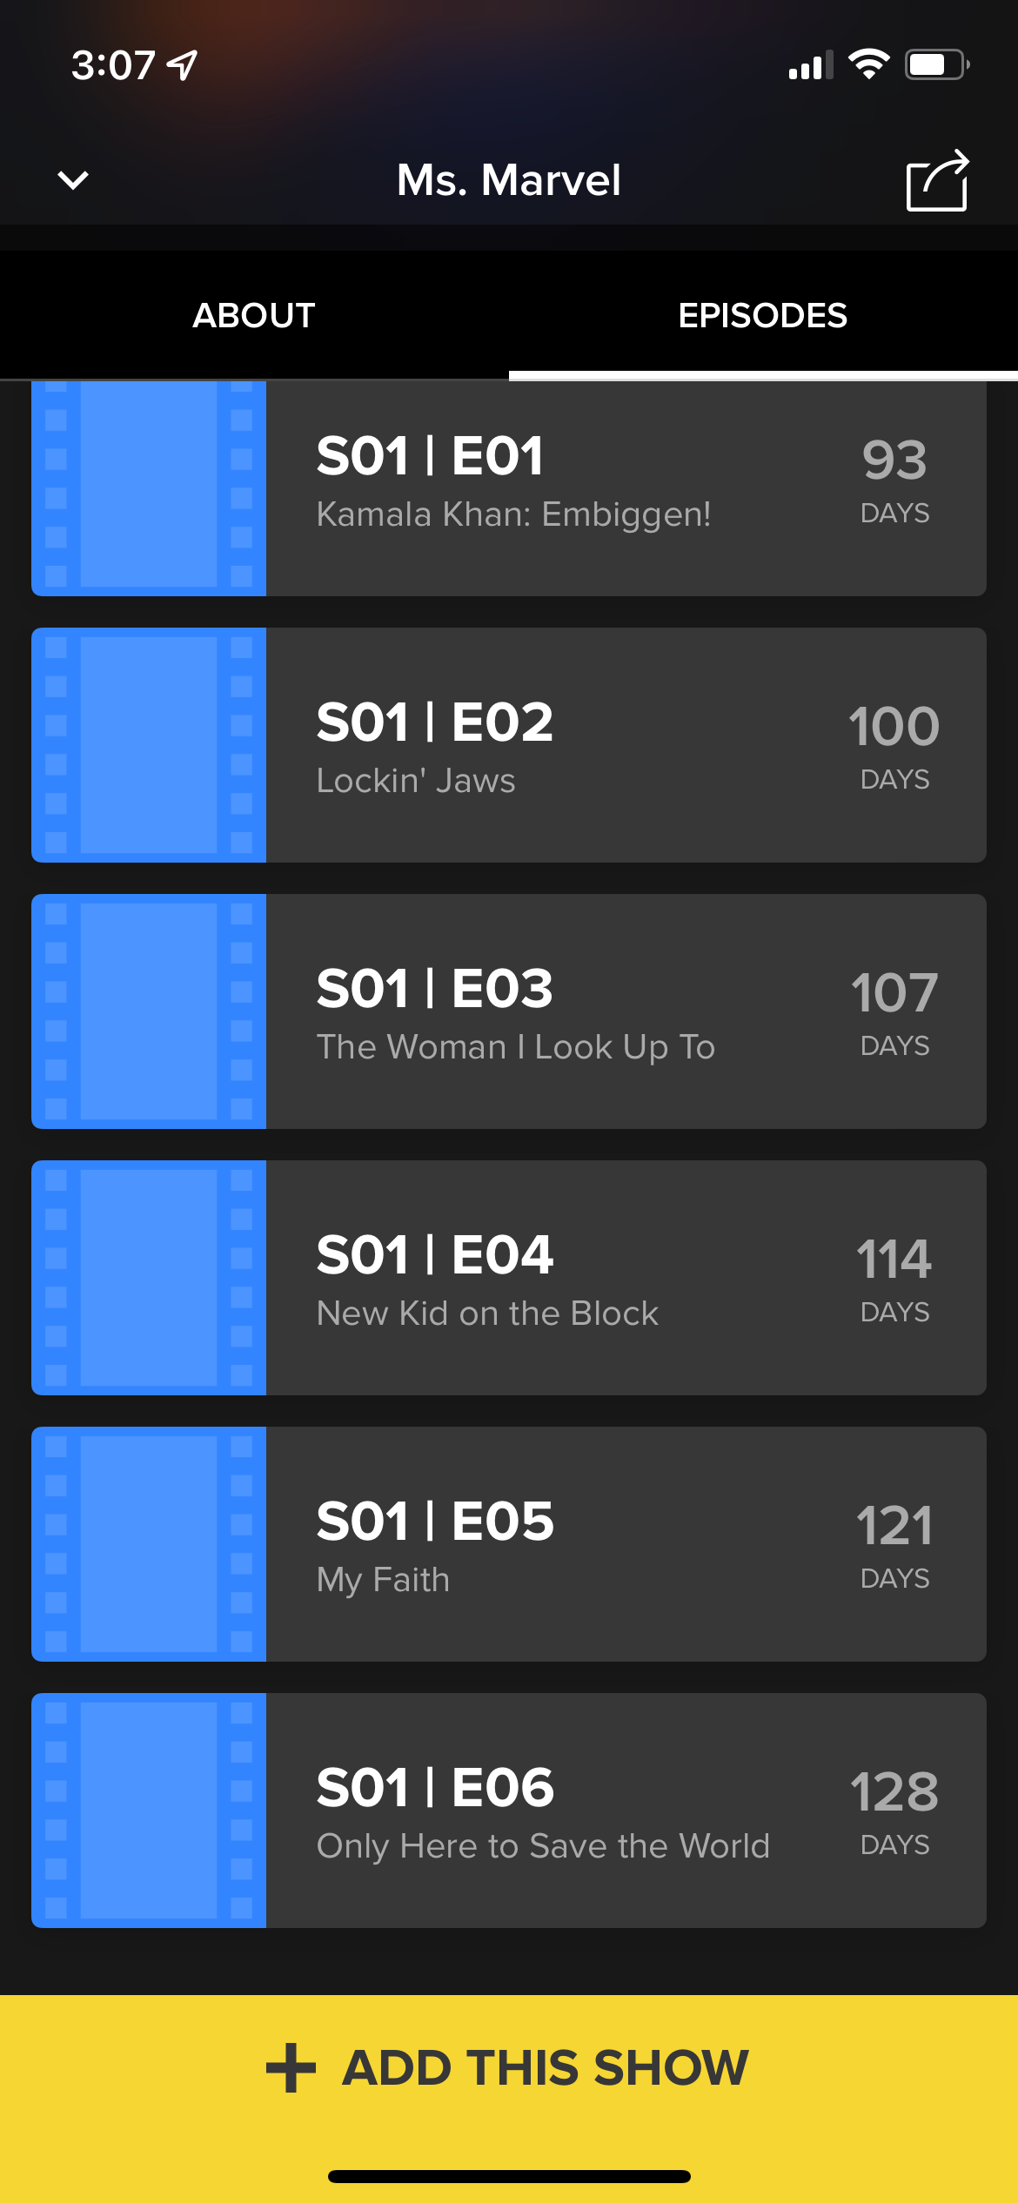Image resolution: width=1018 pixels, height=2204 pixels.
Task: Tap the 93 days countdown for E01
Action: [894, 480]
